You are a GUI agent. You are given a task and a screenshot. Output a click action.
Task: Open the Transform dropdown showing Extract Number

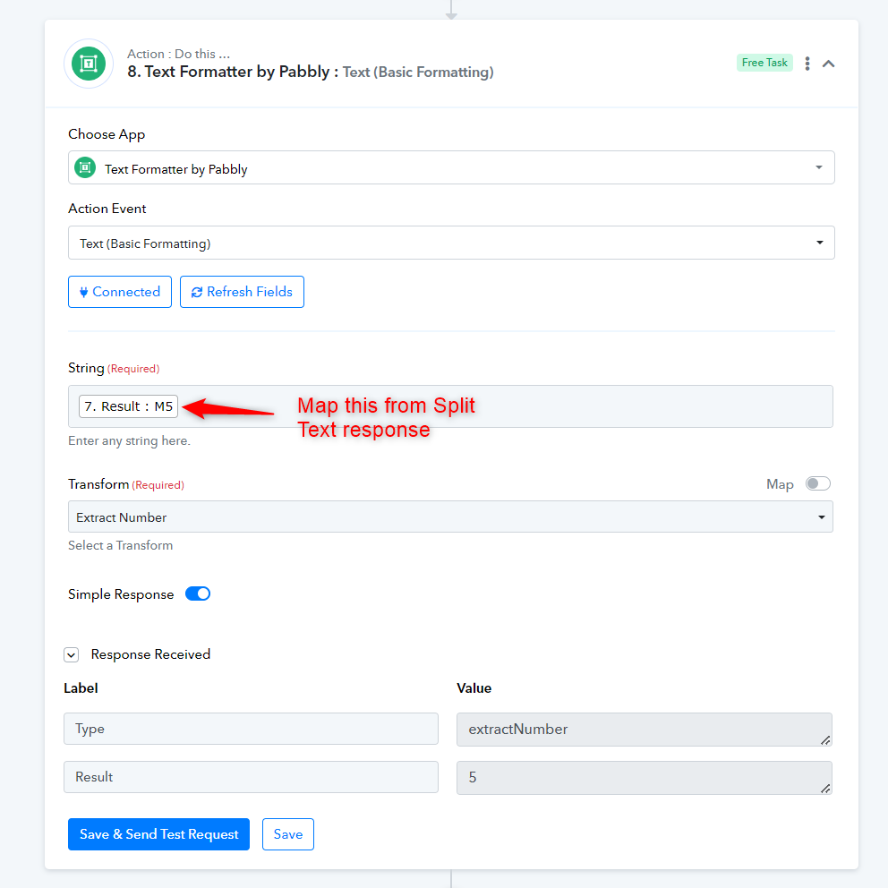pos(450,517)
